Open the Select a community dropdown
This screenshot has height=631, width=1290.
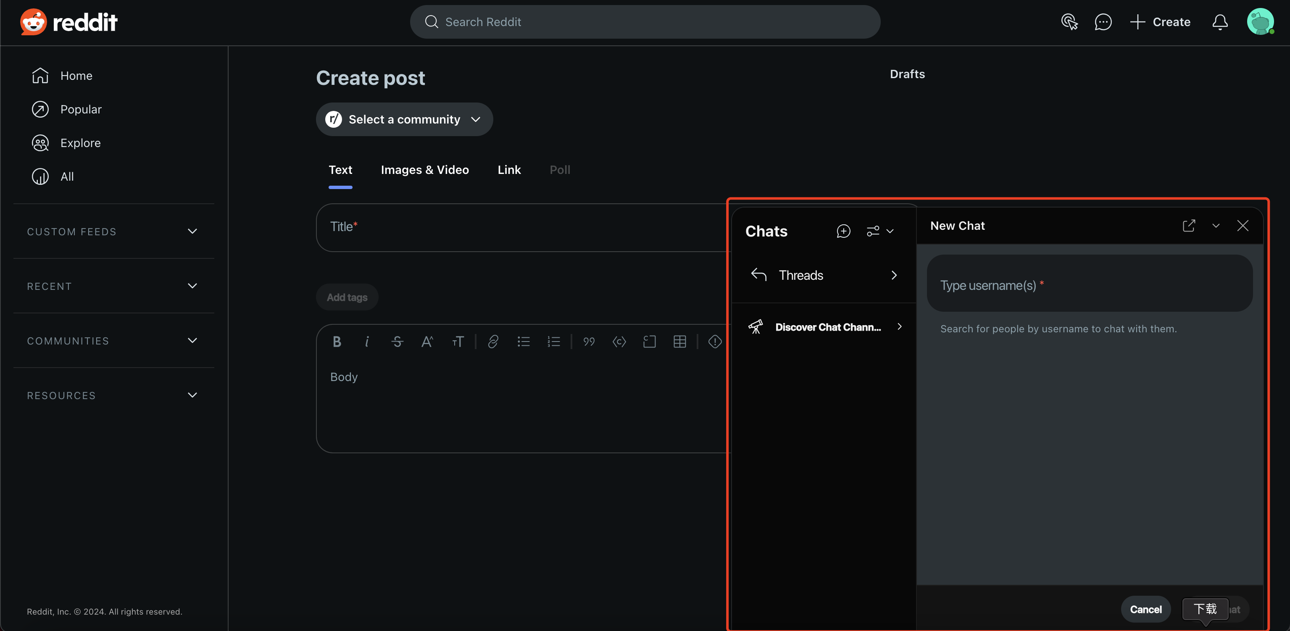pyautogui.click(x=404, y=119)
